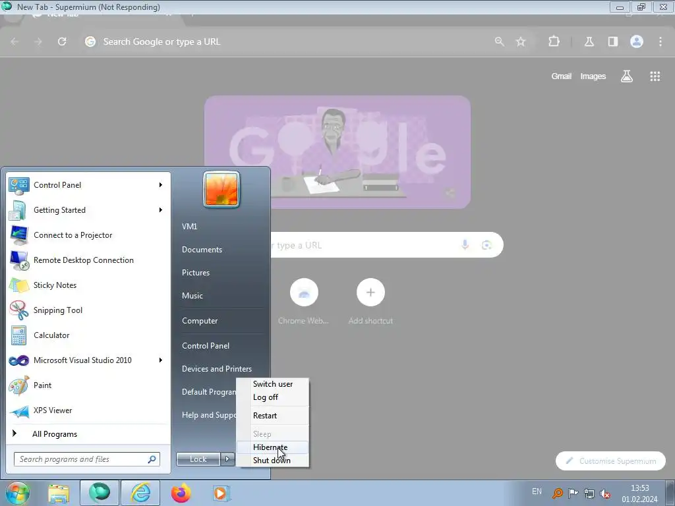
Task: Open Connect to a Projector
Action: coord(88,235)
